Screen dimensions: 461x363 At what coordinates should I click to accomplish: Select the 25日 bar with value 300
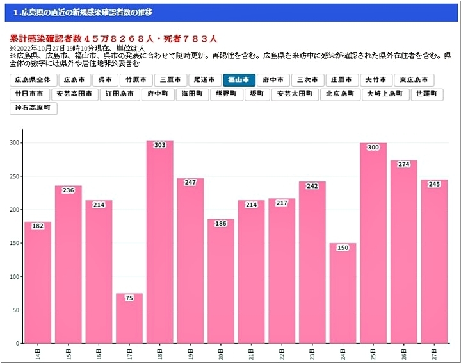[x=373, y=244]
